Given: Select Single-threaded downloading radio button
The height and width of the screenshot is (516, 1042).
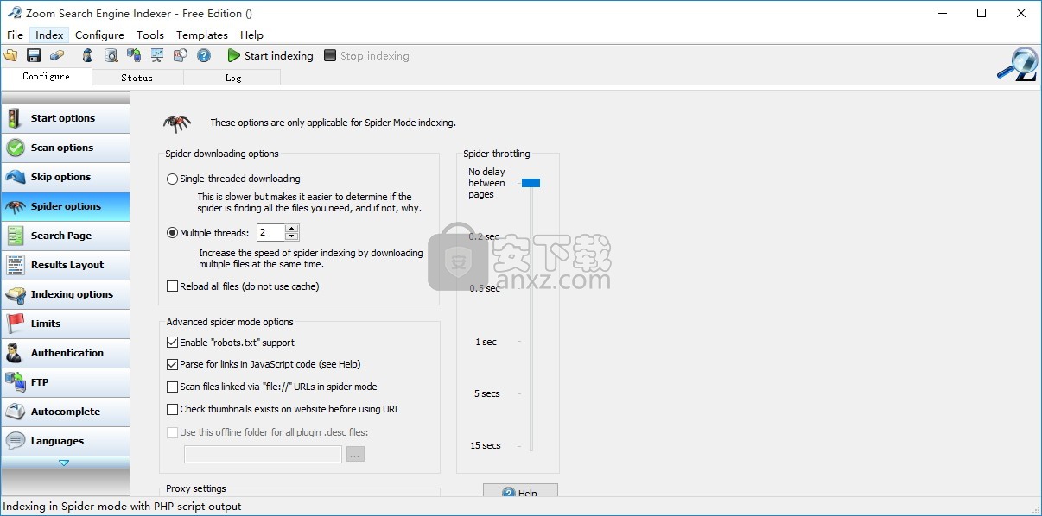Looking at the screenshot, I should click(172, 179).
